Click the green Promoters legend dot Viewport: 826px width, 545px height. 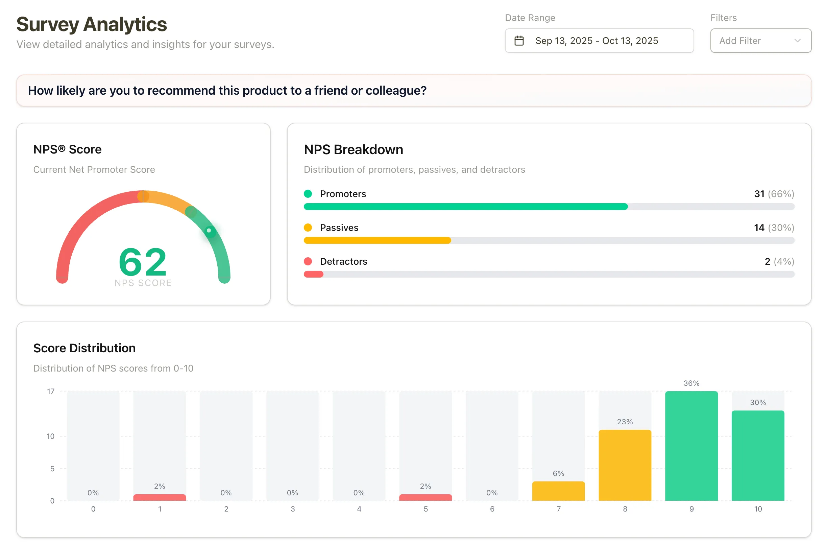[x=309, y=194]
